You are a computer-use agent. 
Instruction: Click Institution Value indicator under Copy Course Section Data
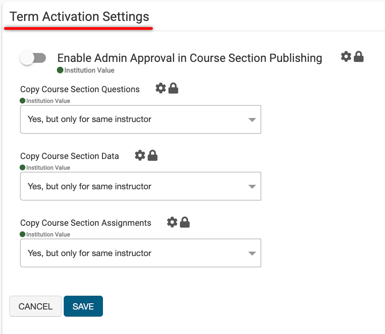(x=45, y=168)
